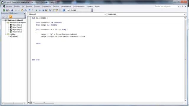
Task: Click the Redo arrow icon
Action: 33,10
